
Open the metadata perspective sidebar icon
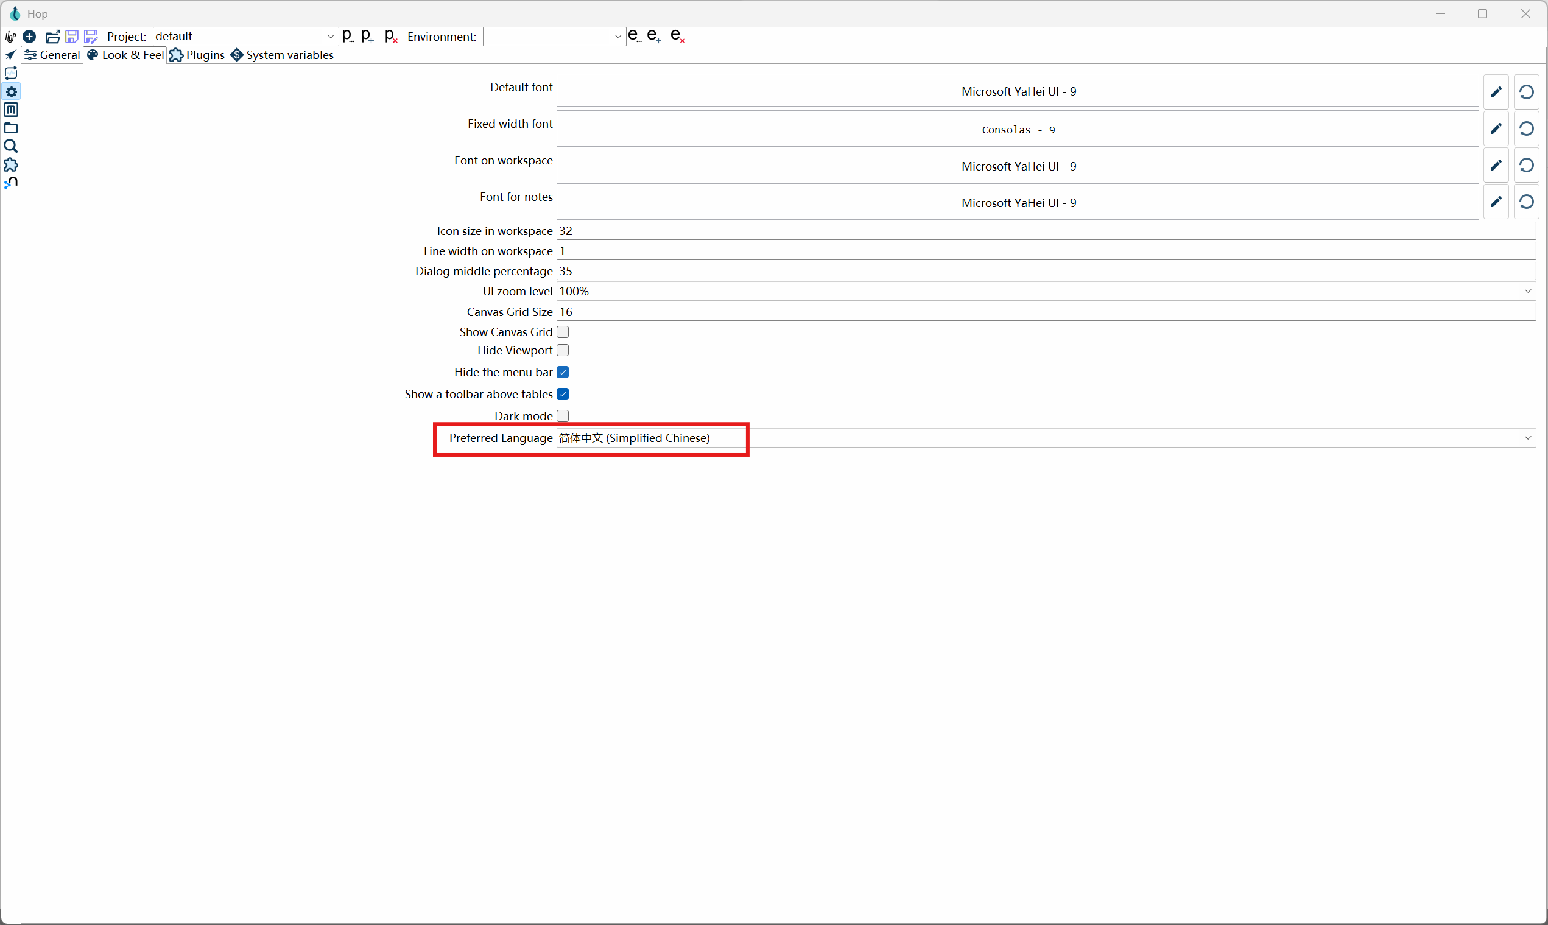click(x=10, y=110)
